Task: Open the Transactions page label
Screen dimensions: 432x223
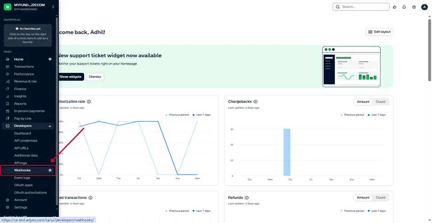Action: [24, 66]
